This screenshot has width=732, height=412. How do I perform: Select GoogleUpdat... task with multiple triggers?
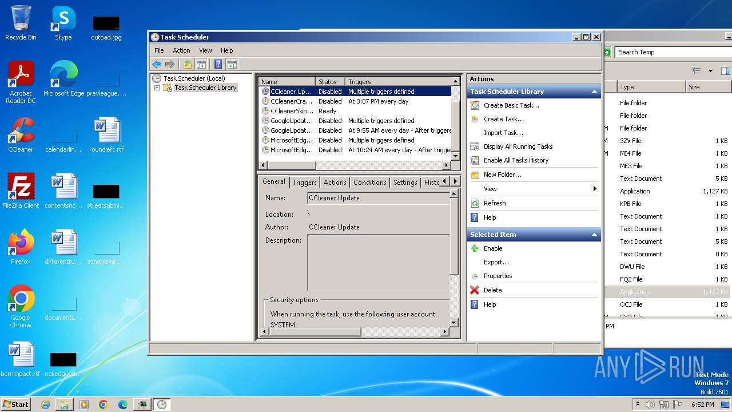click(x=355, y=121)
